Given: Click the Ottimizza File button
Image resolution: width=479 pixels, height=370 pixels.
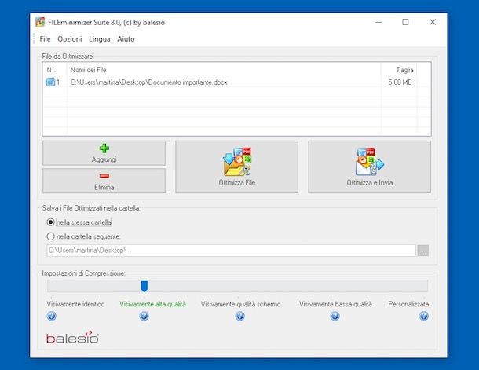Looking at the screenshot, I should click(x=236, y=167).
